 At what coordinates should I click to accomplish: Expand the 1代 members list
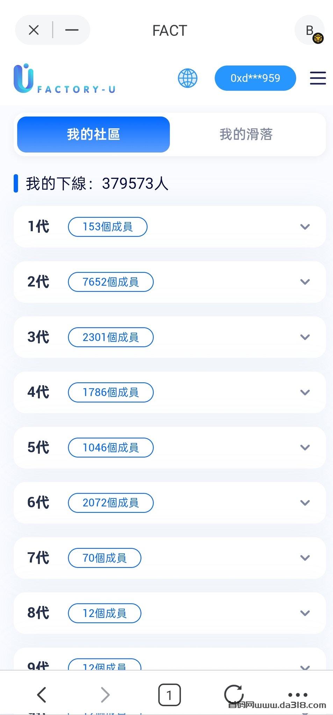click(x=305, y=227)
